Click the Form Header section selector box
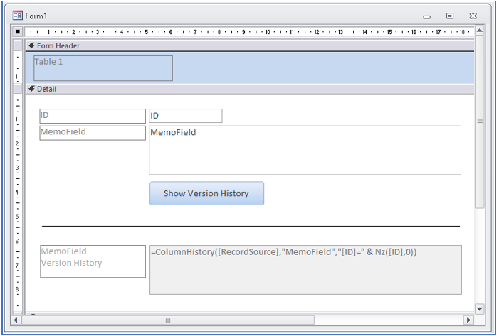The image size is (499, 336). click(18, 45)
